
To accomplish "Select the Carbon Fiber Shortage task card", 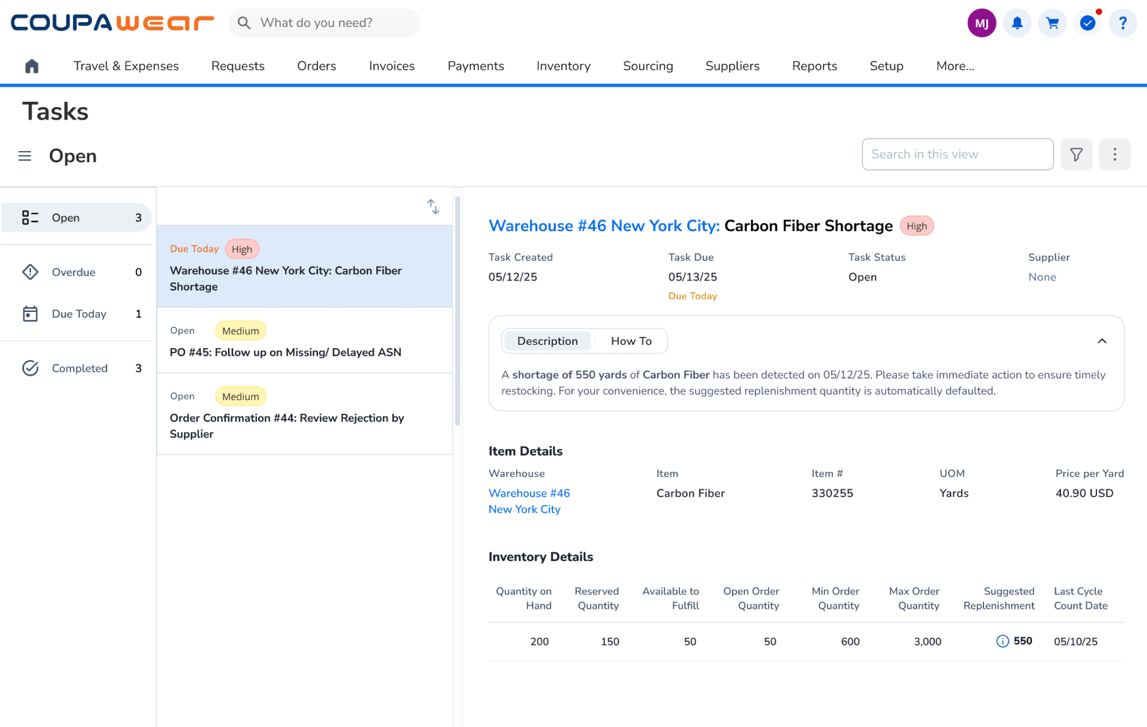I will (x=305, y=267).
